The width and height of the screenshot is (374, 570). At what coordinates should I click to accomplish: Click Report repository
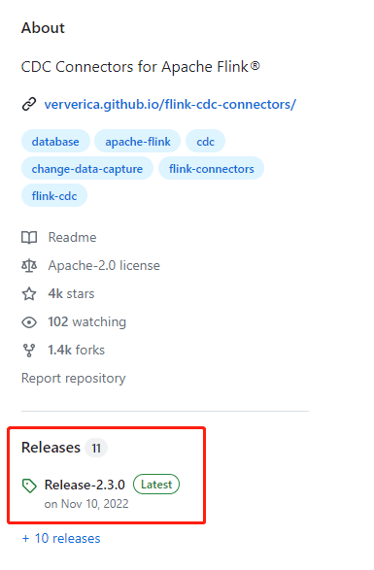pos(74,379)
